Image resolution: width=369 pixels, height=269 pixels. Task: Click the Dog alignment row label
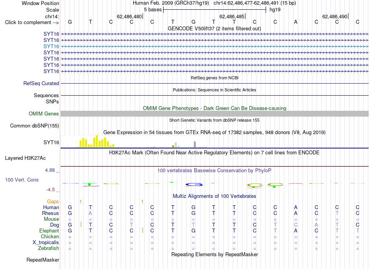[54, 225]
